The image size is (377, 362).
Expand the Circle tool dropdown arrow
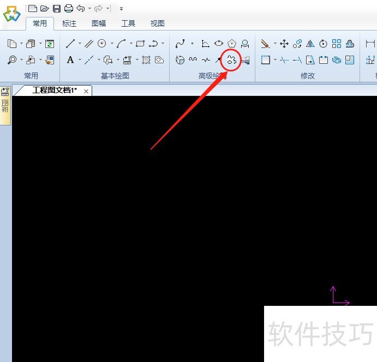(112, 44)
